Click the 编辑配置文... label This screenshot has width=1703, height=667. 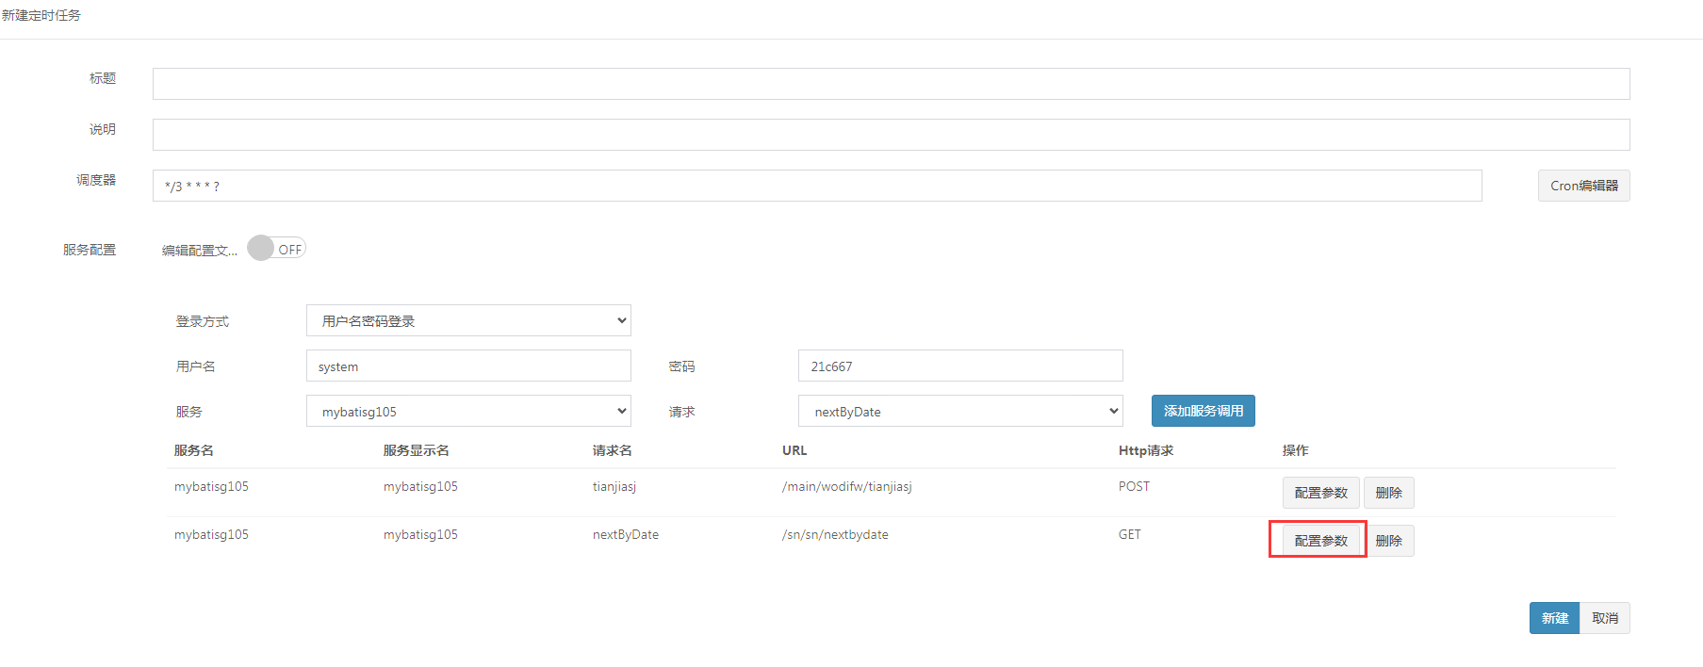click(x=200, y=251)
